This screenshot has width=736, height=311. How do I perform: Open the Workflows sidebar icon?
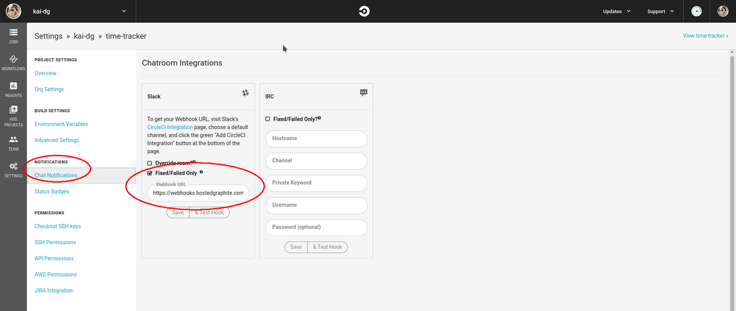point(13,59)
